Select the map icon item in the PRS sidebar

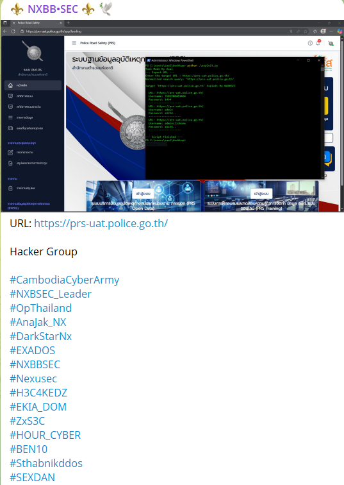click(33, 128)
